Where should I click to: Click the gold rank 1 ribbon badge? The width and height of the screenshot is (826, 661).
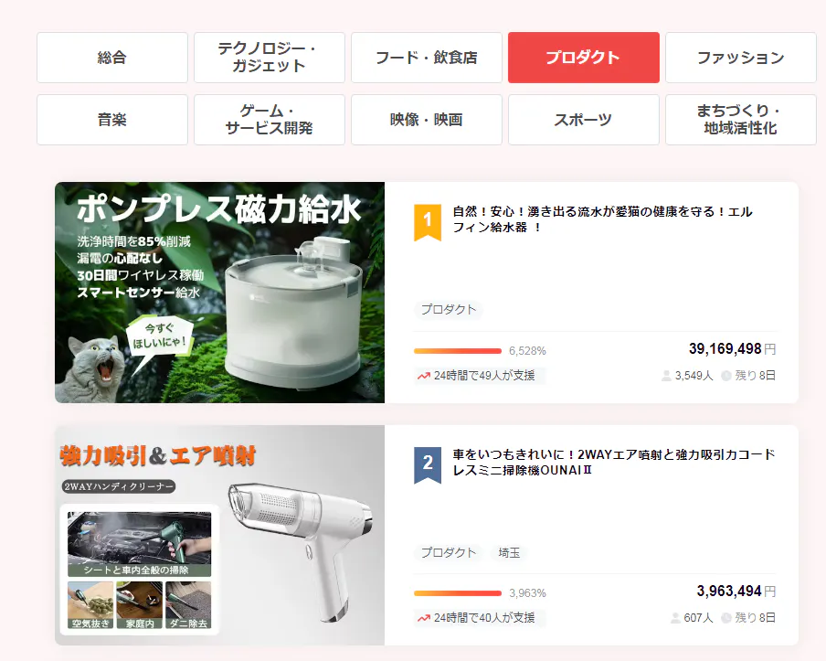428,221
